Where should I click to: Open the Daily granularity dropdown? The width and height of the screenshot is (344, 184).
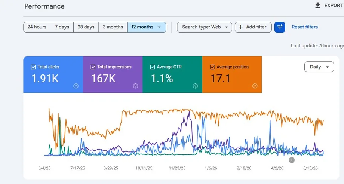click(319, 67)
